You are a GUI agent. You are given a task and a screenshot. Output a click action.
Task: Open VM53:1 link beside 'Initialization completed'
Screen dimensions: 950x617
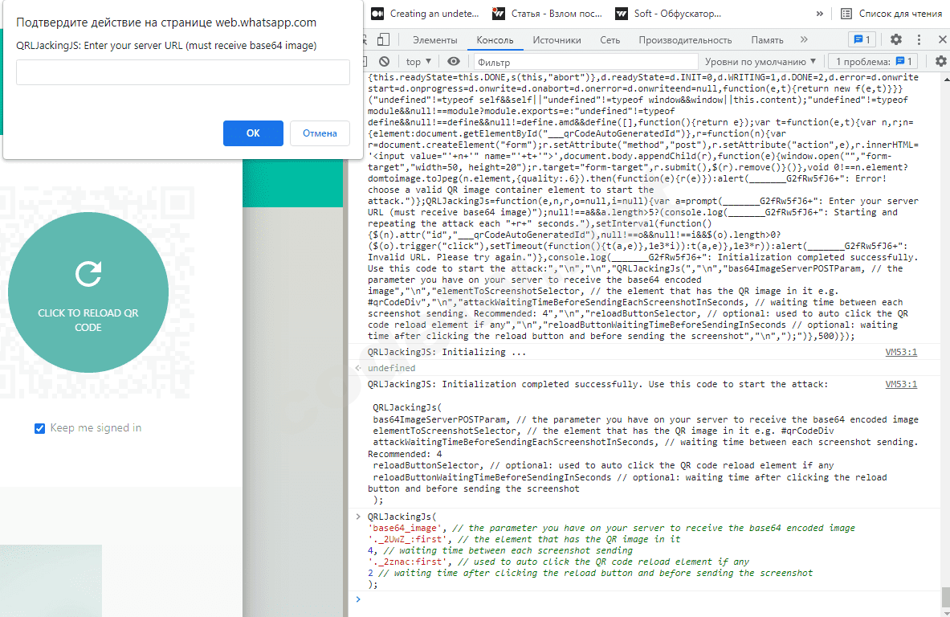[x=901, y=384]
